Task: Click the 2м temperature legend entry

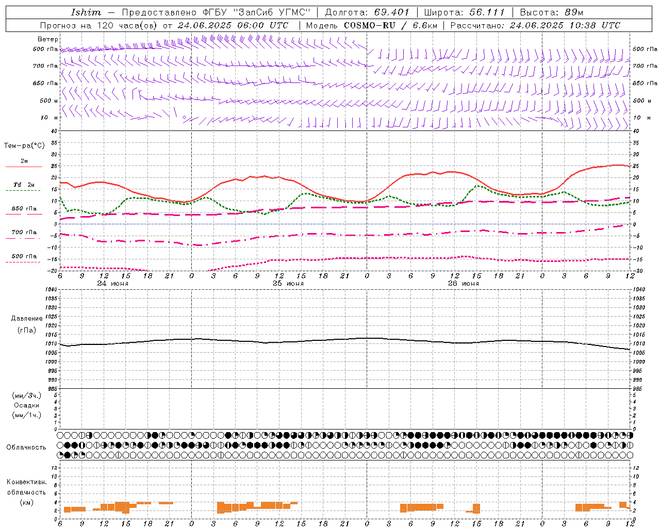Action: [24, 161]
